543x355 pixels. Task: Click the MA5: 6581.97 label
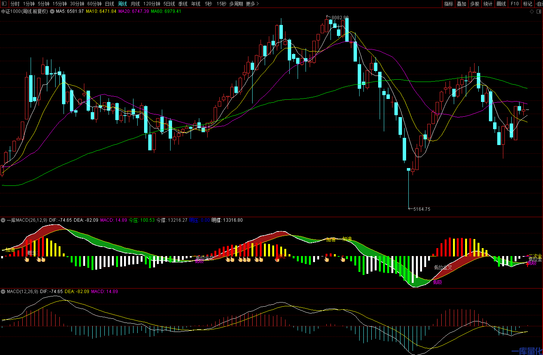[70, 11]
